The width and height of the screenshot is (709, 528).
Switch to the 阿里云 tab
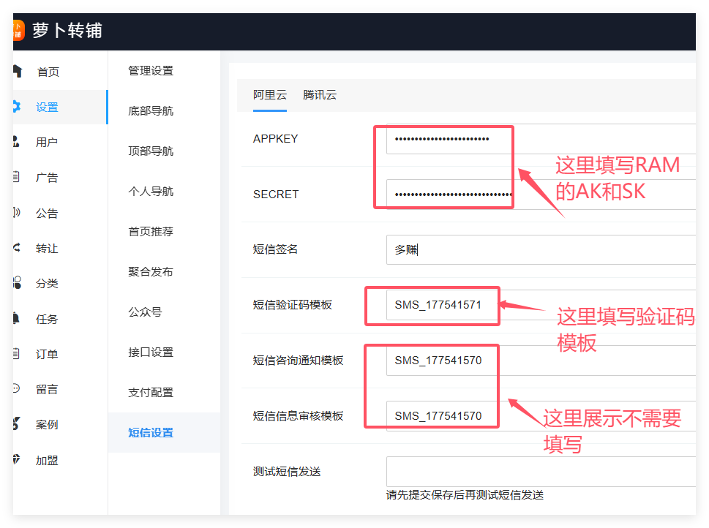tap(269, 95)
